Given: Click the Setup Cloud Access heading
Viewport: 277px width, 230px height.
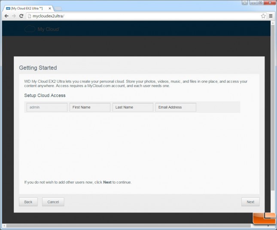Looking at the screenshot, I should tap(45, 95).
